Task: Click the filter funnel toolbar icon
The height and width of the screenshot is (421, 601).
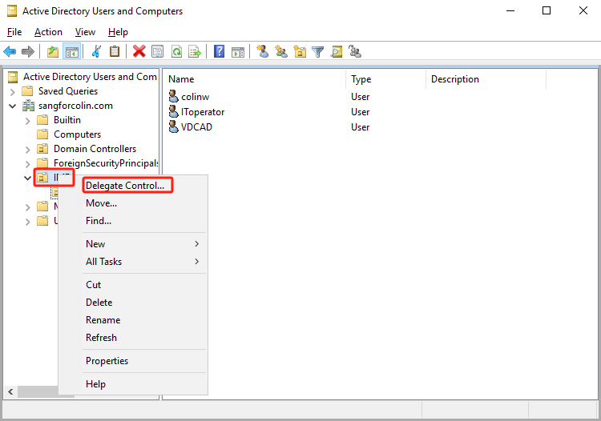Action: tap(318, 52)
